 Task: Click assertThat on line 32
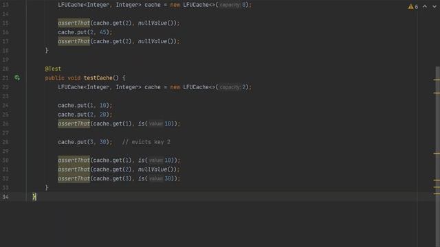tap(74, 178)
